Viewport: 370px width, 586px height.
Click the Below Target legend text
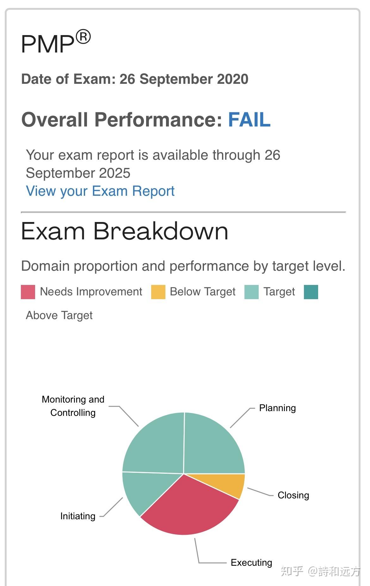tap(202, 292)
